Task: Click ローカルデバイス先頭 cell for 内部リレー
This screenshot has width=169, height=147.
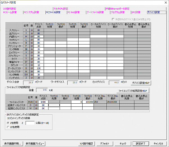Action: coord(98,37)
